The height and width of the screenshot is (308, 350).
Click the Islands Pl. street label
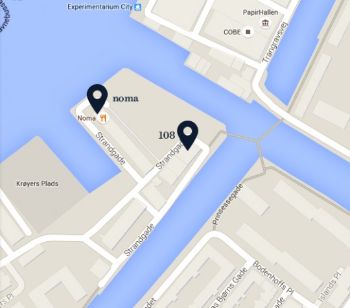[330, 287]
